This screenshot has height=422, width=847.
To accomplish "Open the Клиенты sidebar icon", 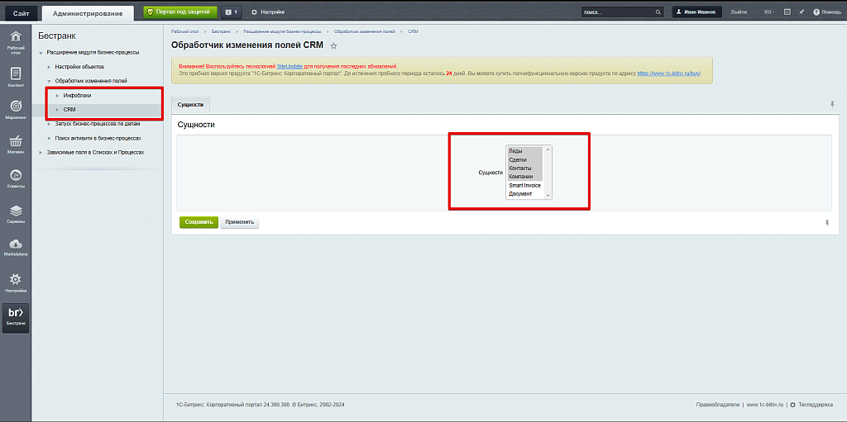I will click(x=15, y=177).
